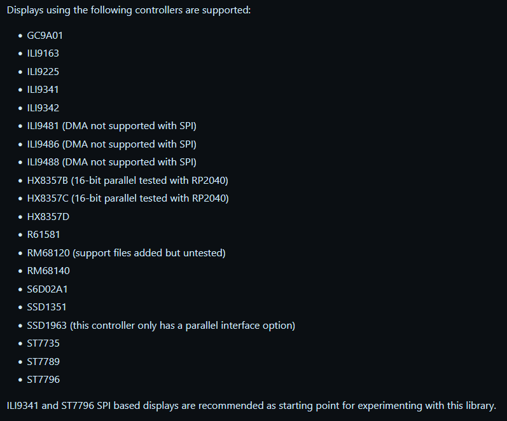507x421 pixels.
Task: Click the ST7789 entry
Action: [43, 361]
